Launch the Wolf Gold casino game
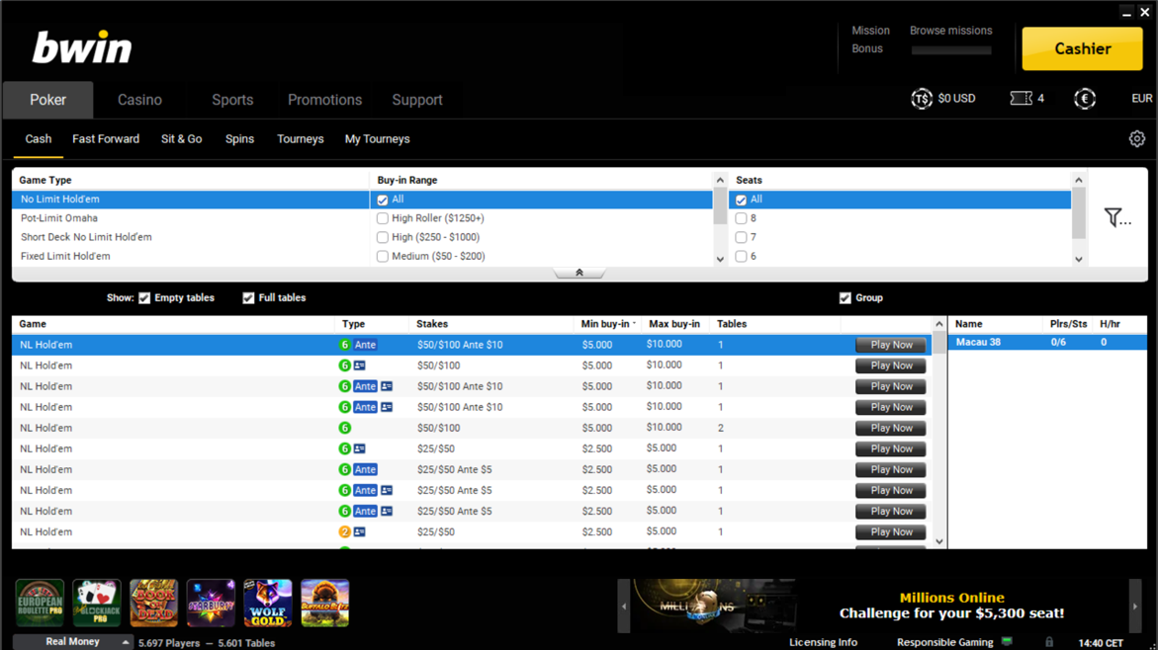This screenshot has width=1158, height=650. [x=268, y=603]
